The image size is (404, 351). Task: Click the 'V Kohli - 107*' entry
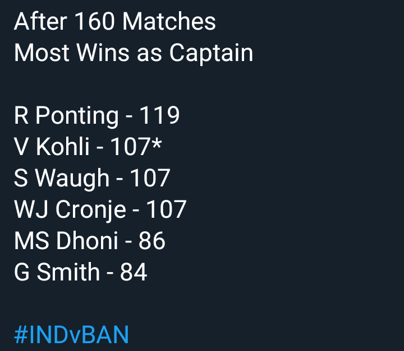click(x=88, y=147)
